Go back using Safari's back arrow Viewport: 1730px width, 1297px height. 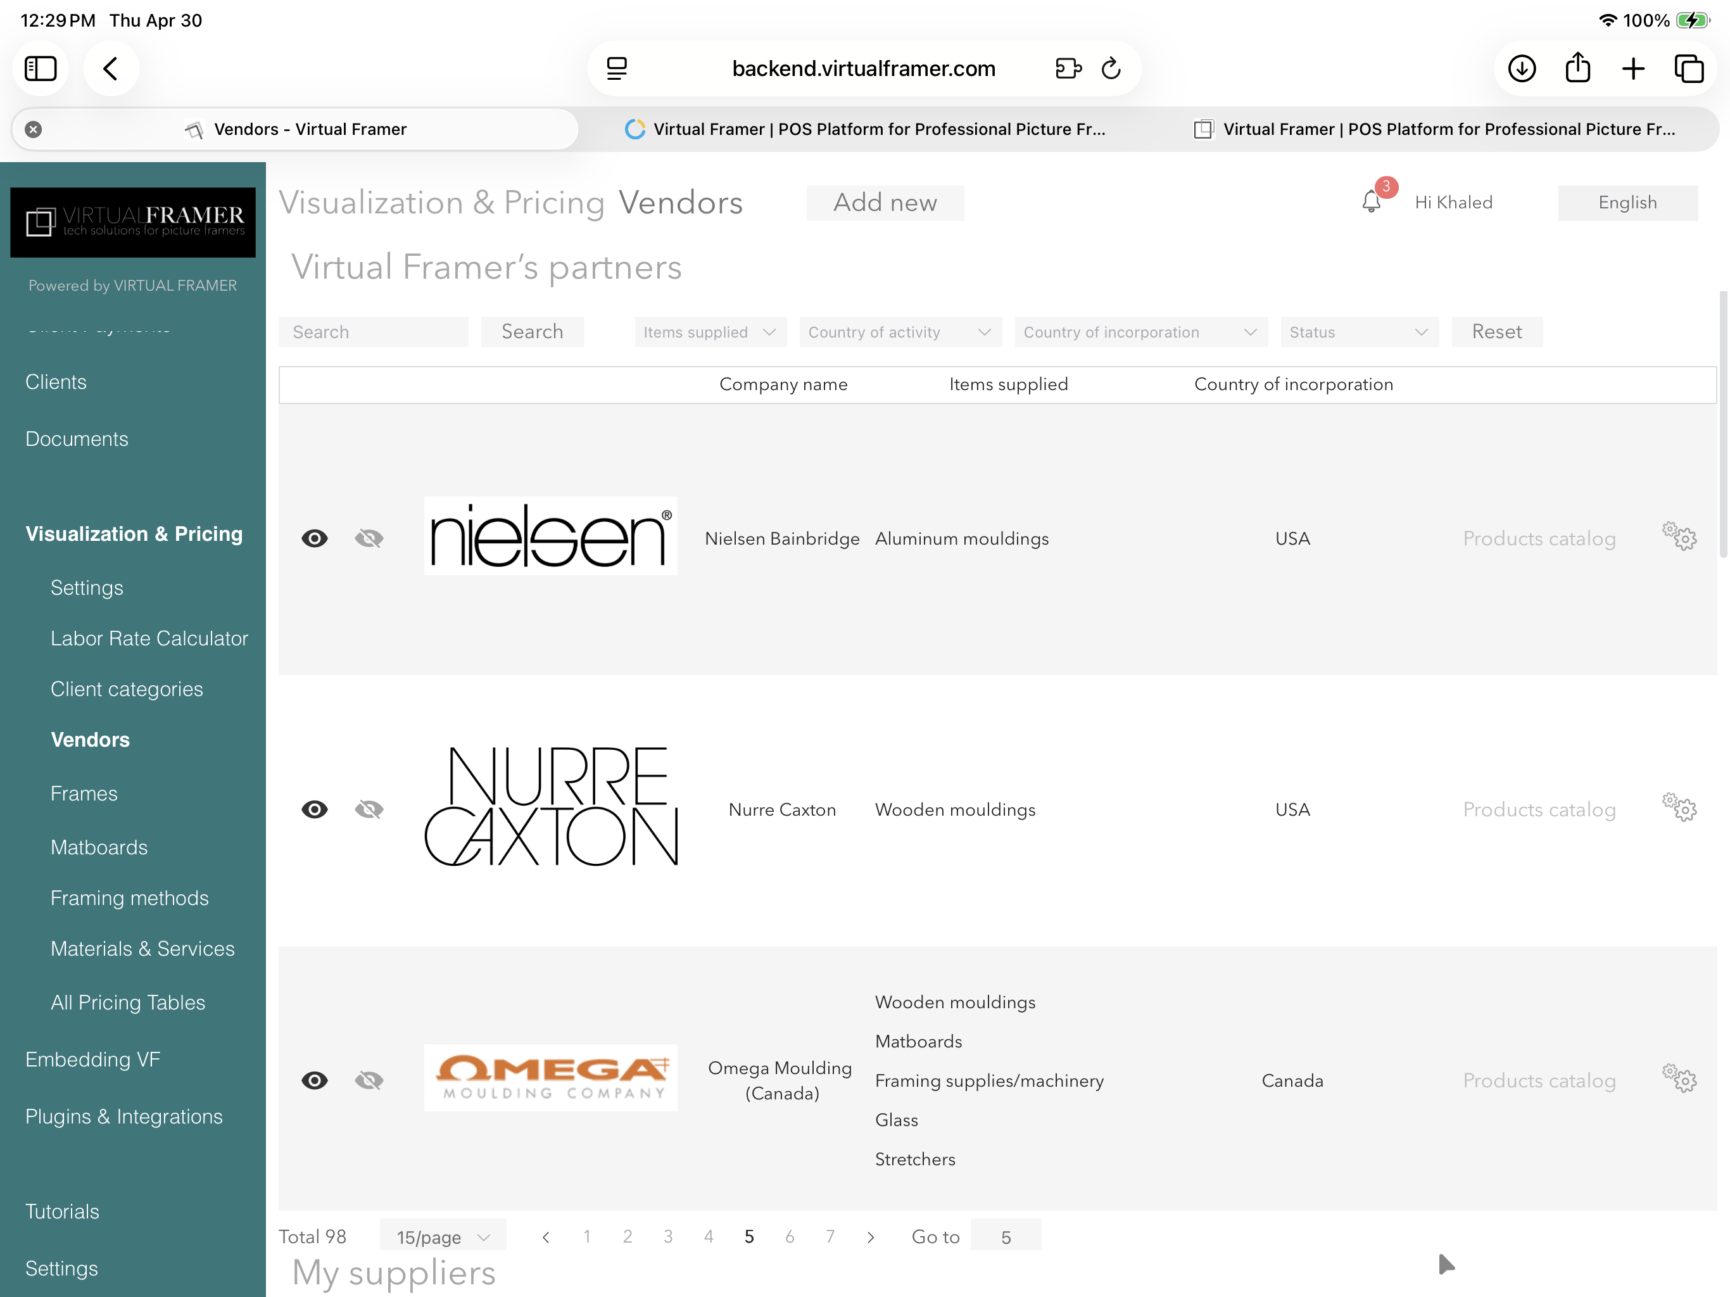[111, 69]
